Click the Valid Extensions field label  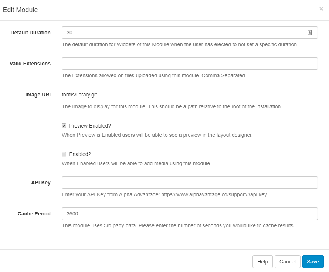tap(30, 64)
